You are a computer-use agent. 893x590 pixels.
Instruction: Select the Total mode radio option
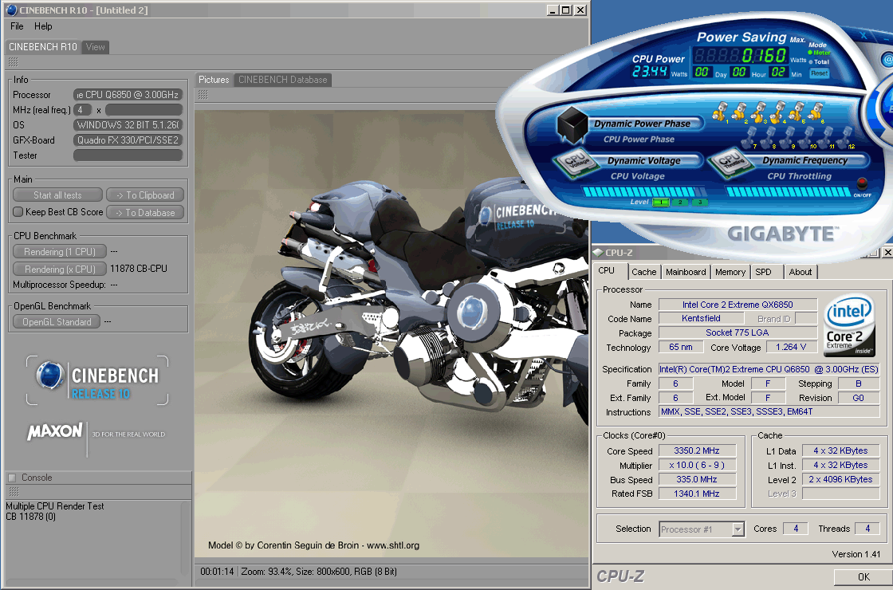811,61
